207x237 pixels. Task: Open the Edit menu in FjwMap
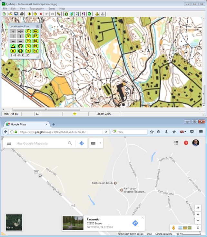tap(13, 9)
